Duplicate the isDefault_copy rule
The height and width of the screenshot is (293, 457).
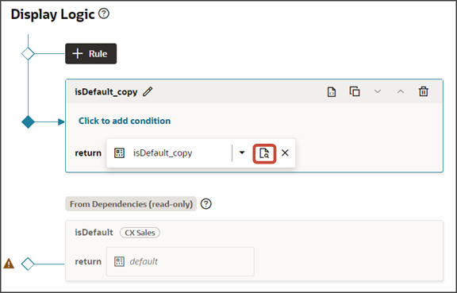point(355,91)
